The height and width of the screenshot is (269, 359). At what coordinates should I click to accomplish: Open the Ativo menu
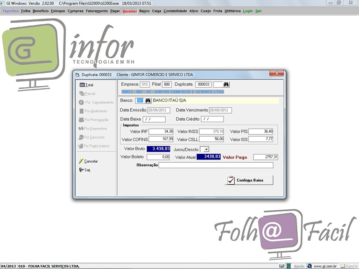pyautogui.click(x=194, y=11)
